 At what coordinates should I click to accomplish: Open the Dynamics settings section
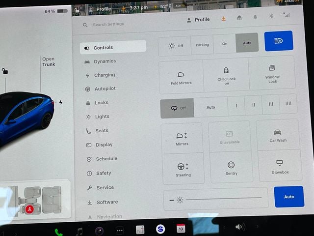[x=100, y=61]
